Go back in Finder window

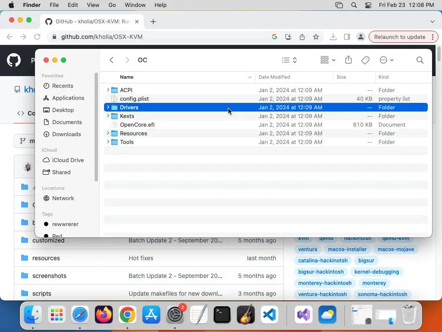pyautogui.click(x=112, y=60)
